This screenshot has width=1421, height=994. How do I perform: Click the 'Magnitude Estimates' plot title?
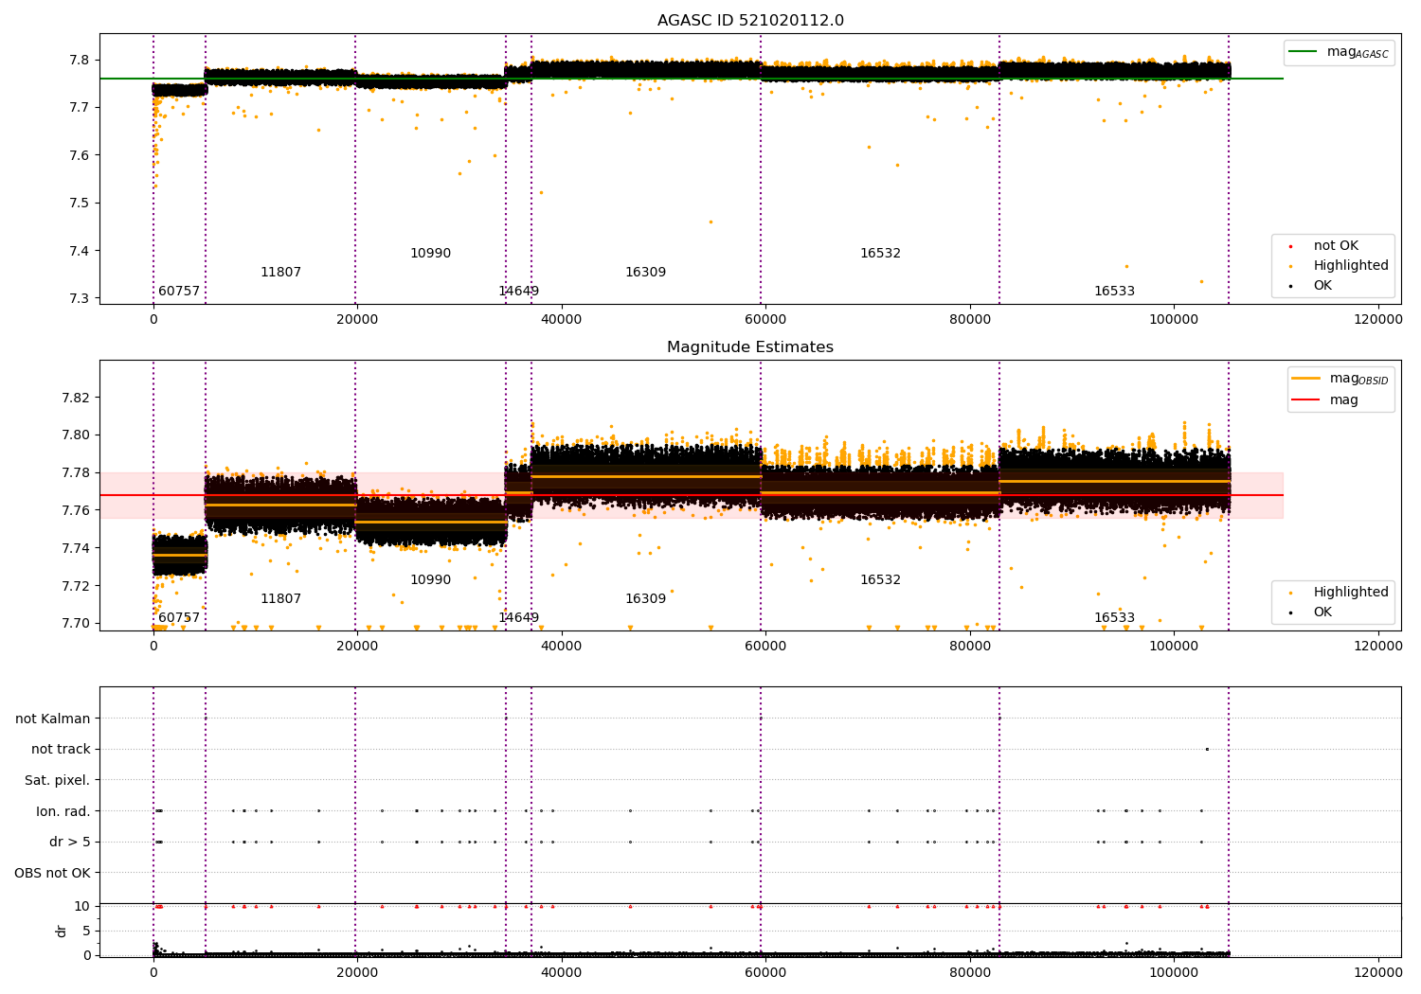(x=750, y=346)
